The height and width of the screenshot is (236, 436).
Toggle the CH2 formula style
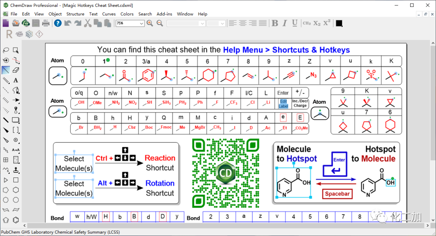pyautogui.click(x=307, y=23)
